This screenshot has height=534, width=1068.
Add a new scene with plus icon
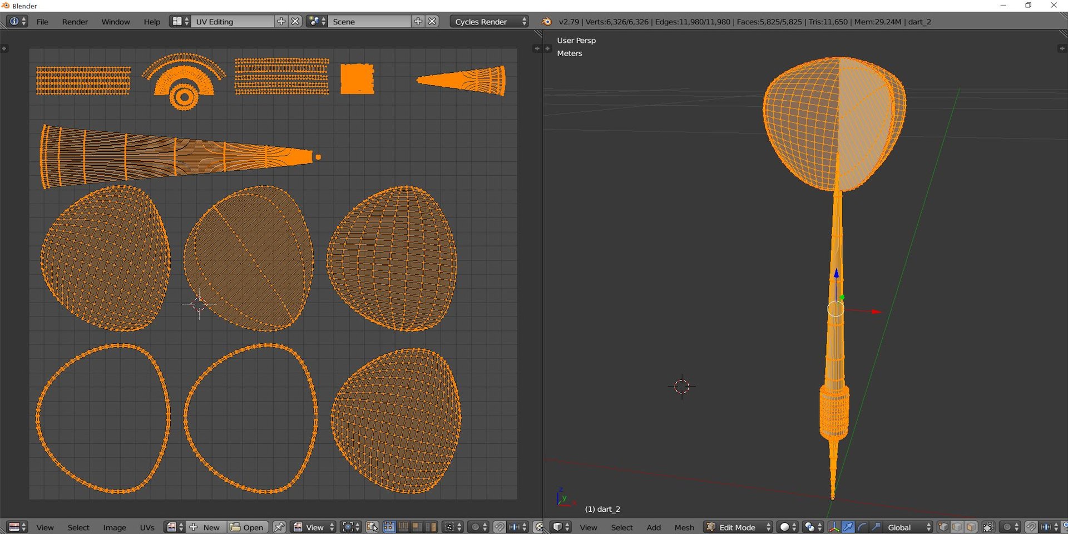(418, 21)
